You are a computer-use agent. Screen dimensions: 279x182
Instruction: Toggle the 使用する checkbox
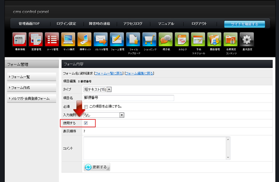86,123
